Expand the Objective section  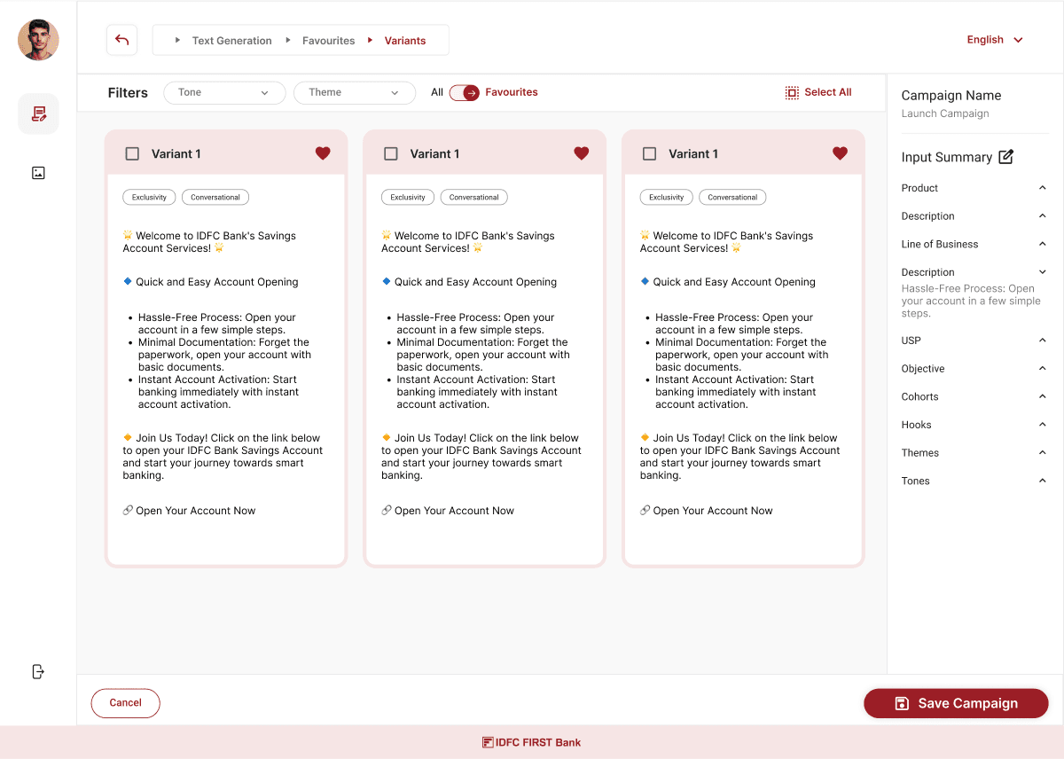1043,369
